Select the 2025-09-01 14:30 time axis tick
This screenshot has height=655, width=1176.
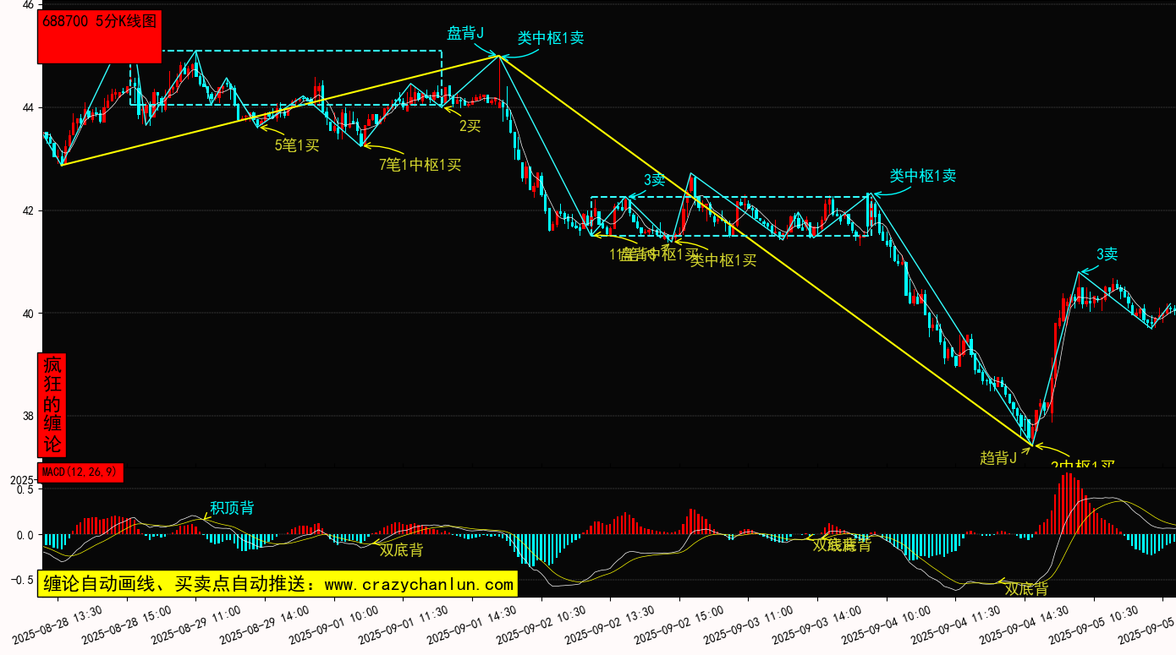point(470,624)
